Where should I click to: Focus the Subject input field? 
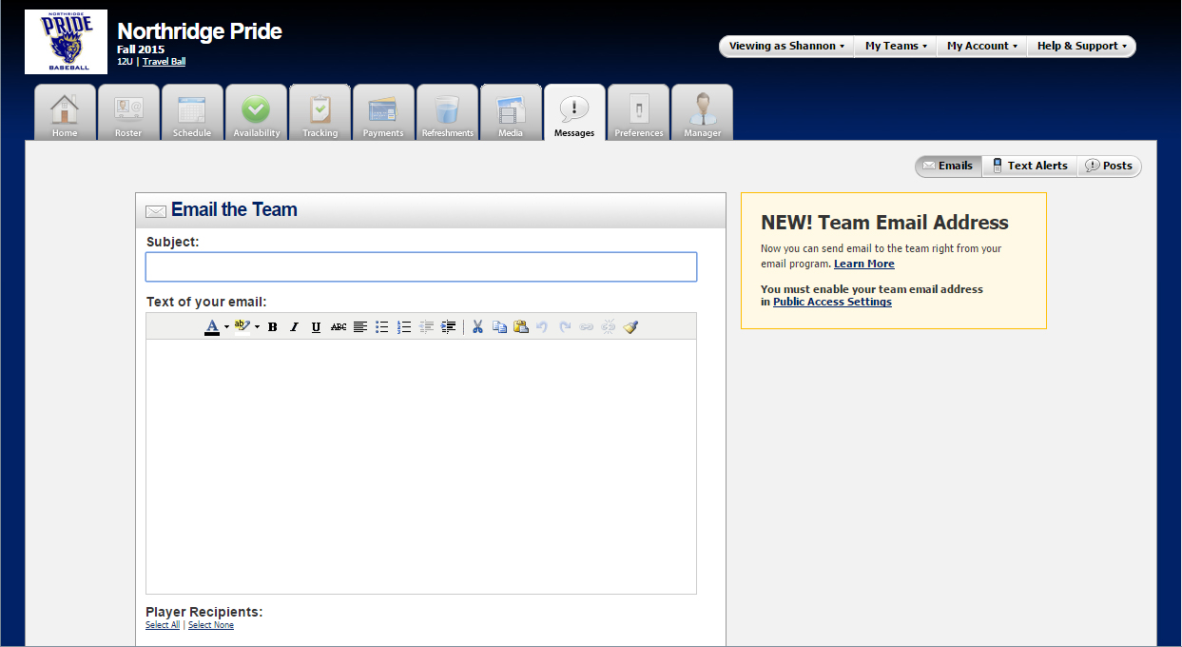[x=420, y=267]
